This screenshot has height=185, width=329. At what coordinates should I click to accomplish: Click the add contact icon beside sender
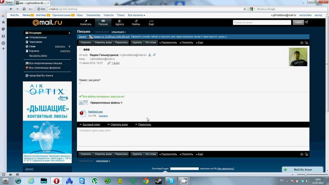coord(150,55)
